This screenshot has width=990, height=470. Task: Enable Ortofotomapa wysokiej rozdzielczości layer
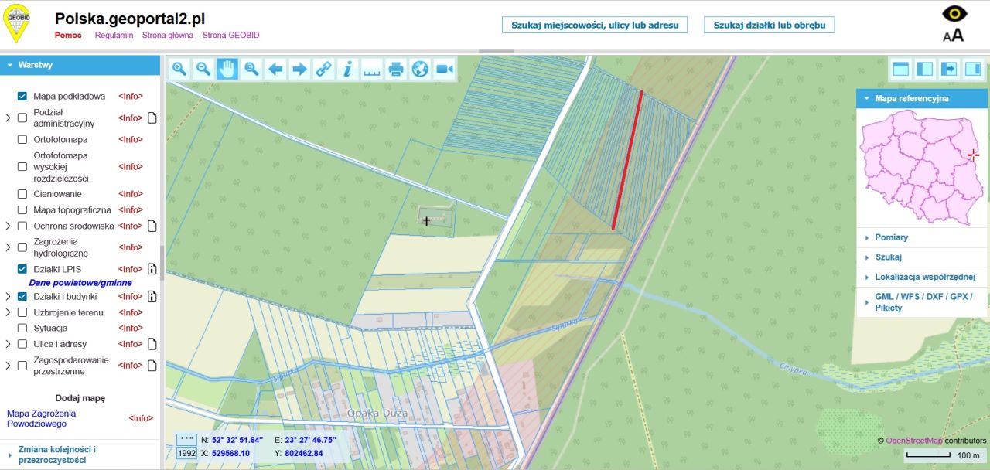click(x=22, y=167)
